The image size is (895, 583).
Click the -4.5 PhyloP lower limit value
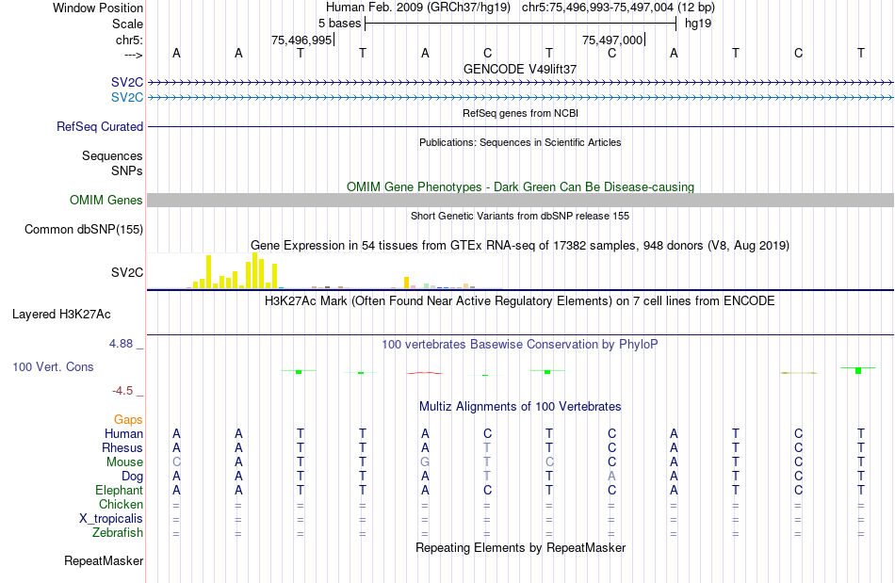pos(122,391)
